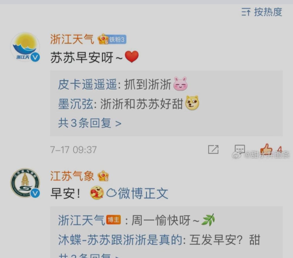Screen dimensions: 293x258
Task: Expand 共3条回复 under 浙江天气 comment
Action: 90,123
